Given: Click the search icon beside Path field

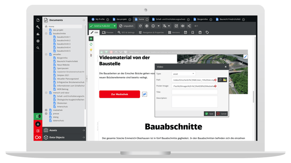Looking at the screenshot, I should 220,80.
